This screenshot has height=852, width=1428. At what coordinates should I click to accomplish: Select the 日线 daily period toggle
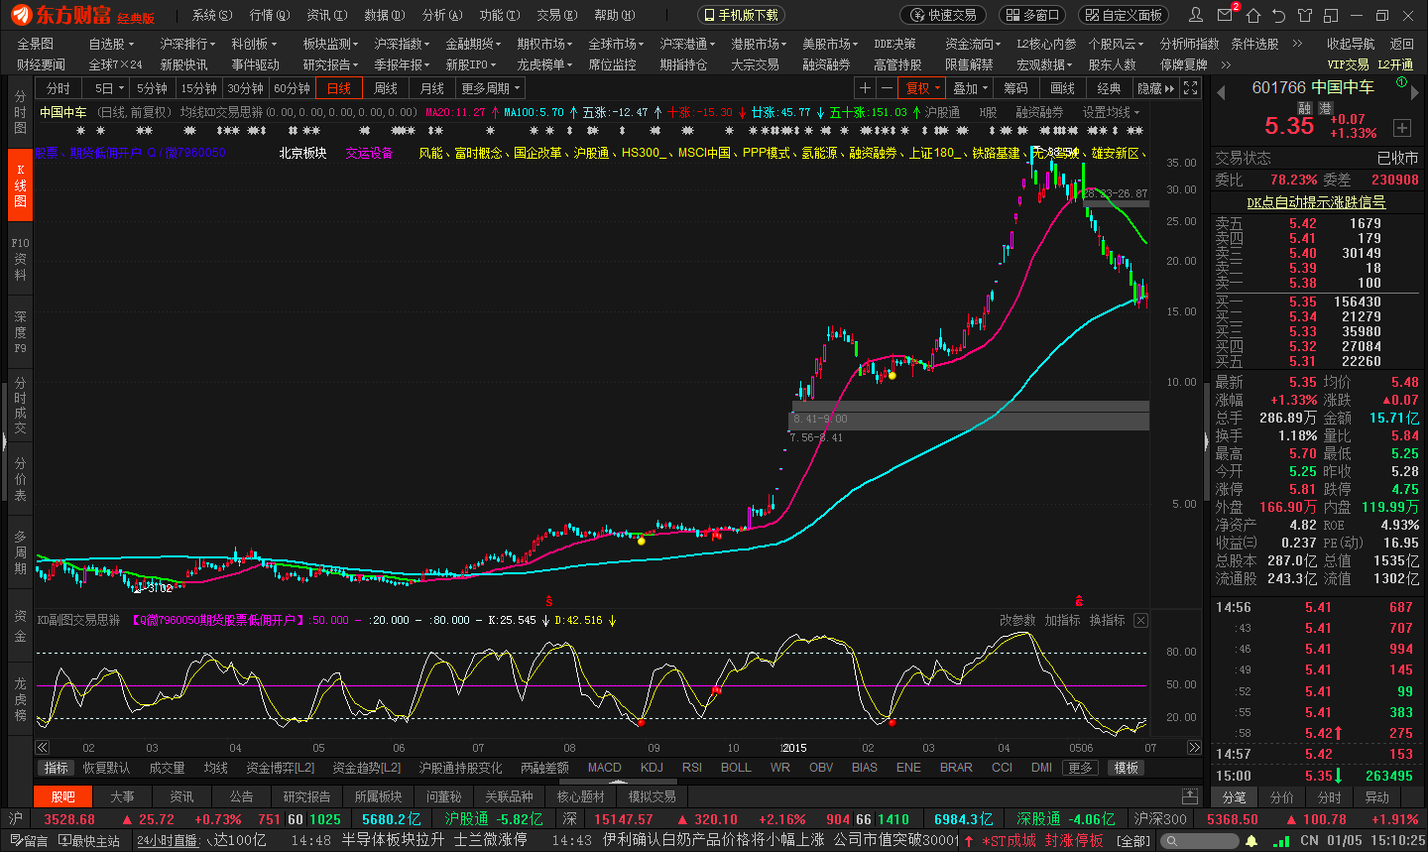(339, 88)
